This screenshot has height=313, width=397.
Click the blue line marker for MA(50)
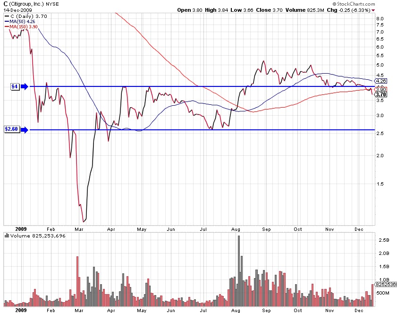click(7, 22)
